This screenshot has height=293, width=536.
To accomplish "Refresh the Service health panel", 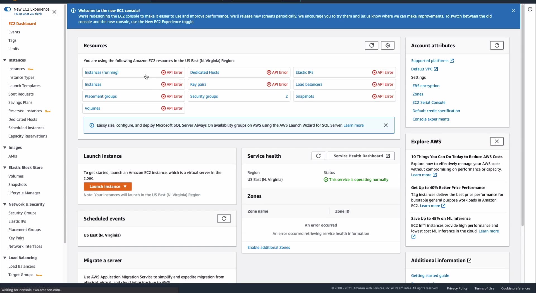I will click(x=318, y=156).
